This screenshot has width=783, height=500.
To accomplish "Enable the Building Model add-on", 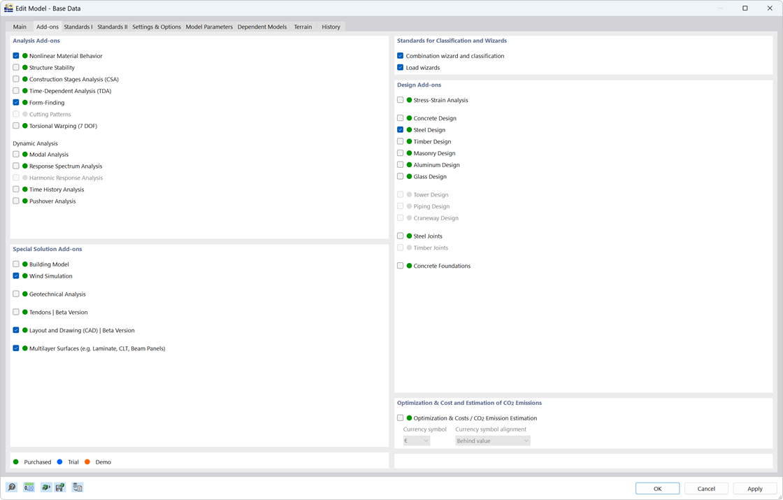I will 16,264.
